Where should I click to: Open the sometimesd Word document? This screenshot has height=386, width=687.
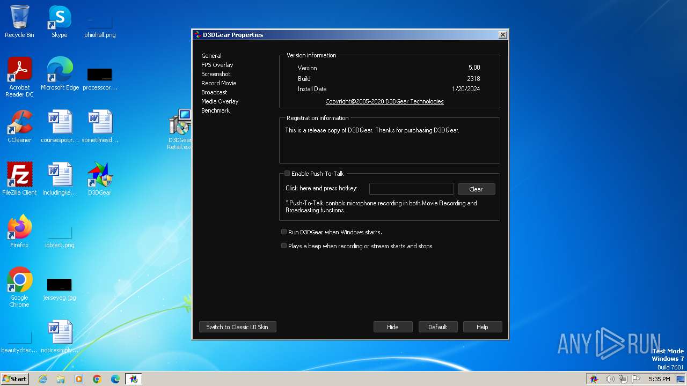click(x=100, y=127)
